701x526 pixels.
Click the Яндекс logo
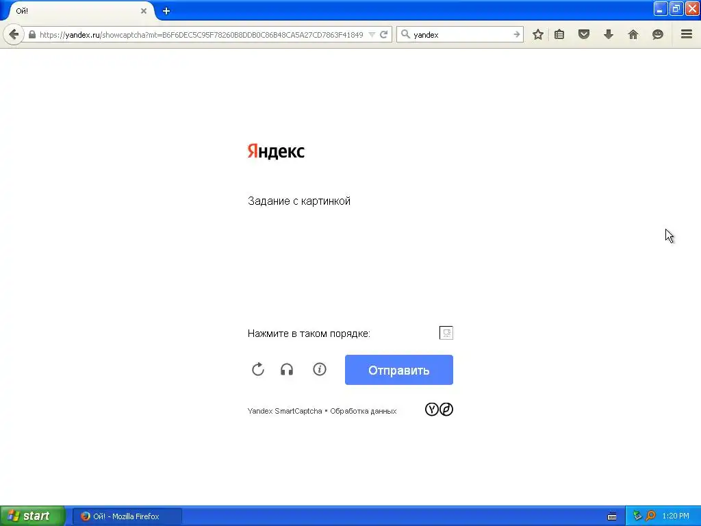[276, 151]
